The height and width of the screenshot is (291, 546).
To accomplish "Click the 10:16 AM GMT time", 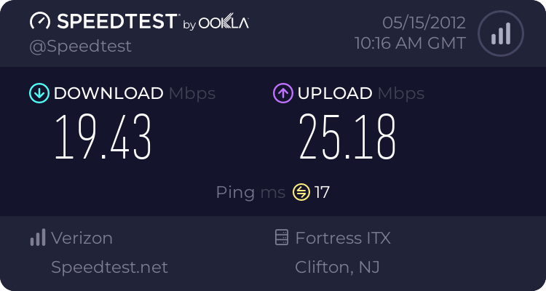I will [410, 44].
